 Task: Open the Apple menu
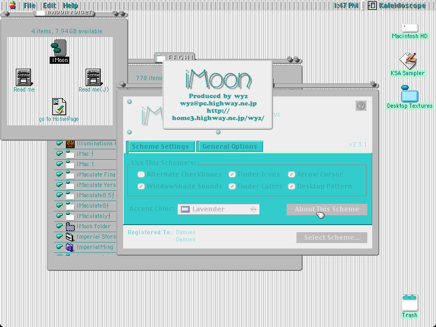click(13, 5)
